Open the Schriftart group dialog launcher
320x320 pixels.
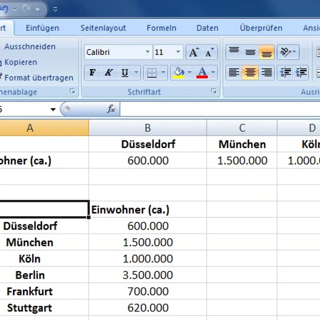pyautogui.click(x=214, y=91)
